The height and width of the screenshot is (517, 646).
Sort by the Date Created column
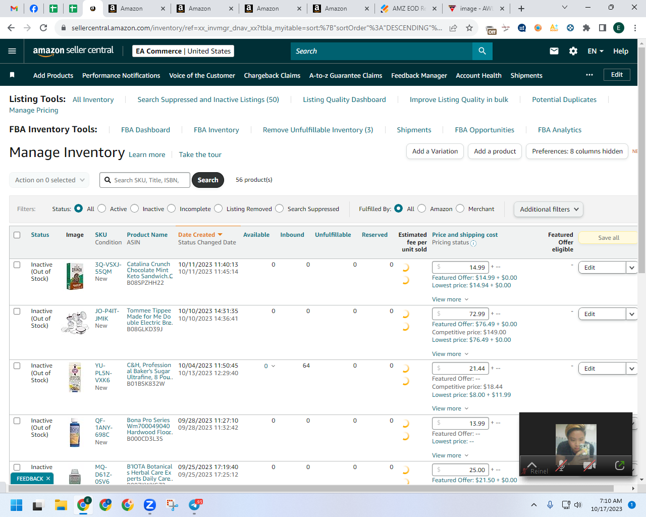click(x=200, y=235)
